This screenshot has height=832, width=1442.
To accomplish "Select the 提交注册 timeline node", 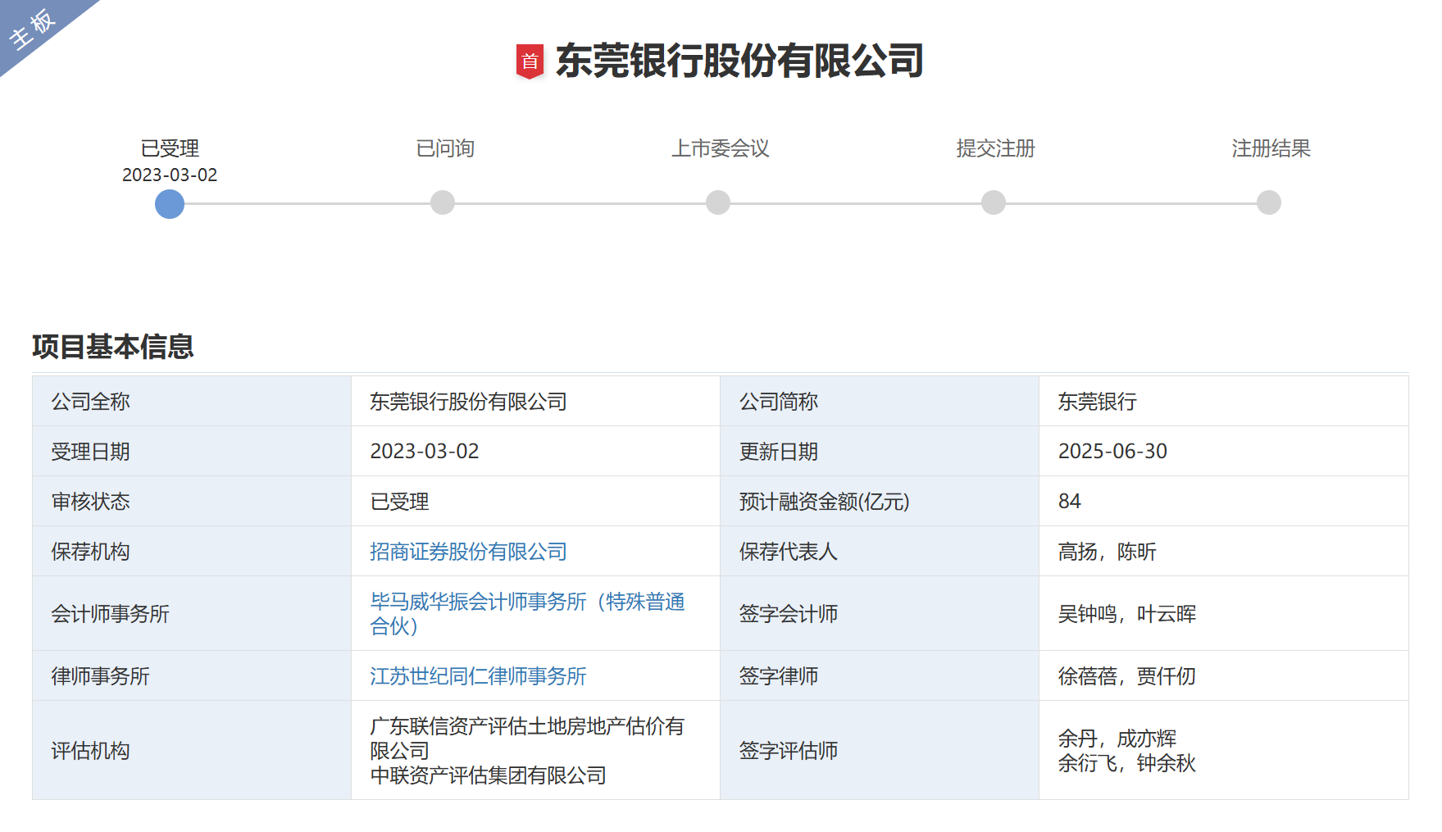I will click(994, 202).
